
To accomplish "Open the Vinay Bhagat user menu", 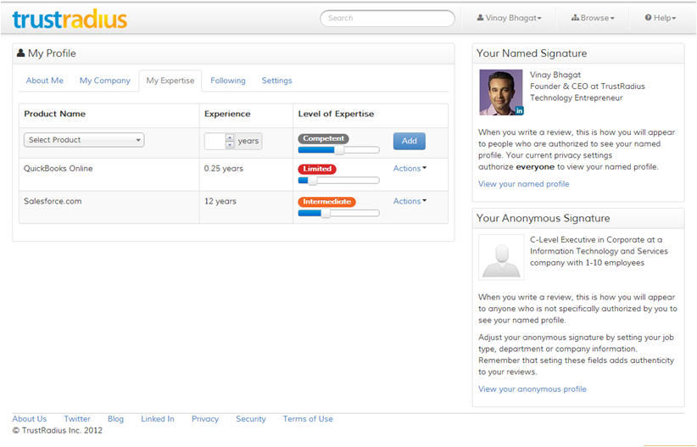I will (x=509, y=18).
